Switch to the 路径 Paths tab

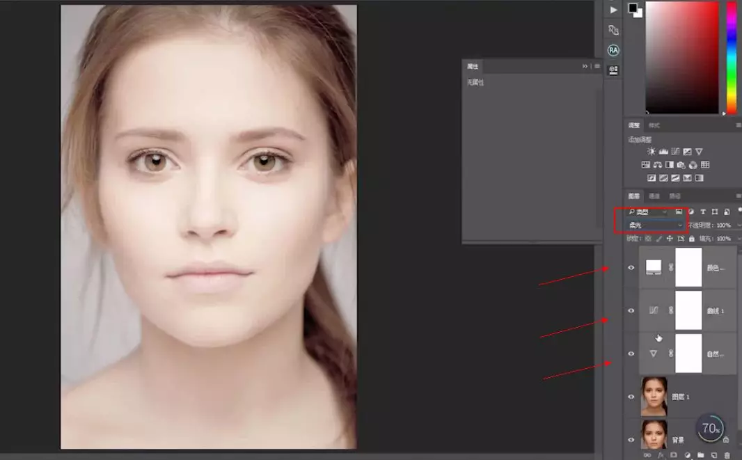(x=674, y=196)
